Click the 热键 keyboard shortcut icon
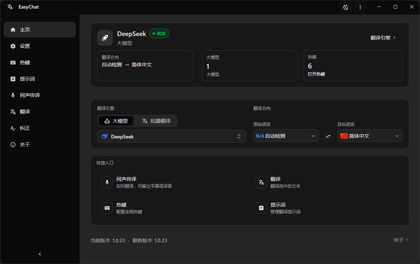Screen dimensions: 420x264 (x=107, y=208)
